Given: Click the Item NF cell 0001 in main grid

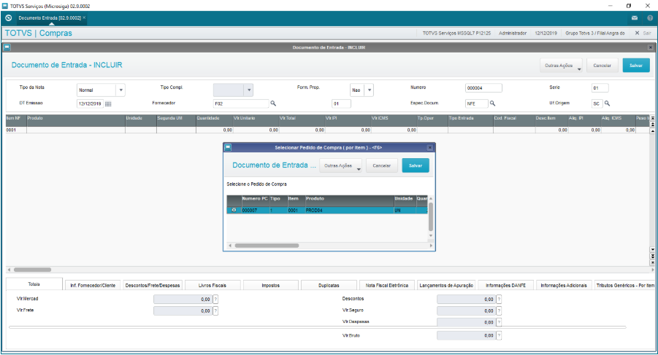Looking at the screenshot, I should tap(16, 130).
